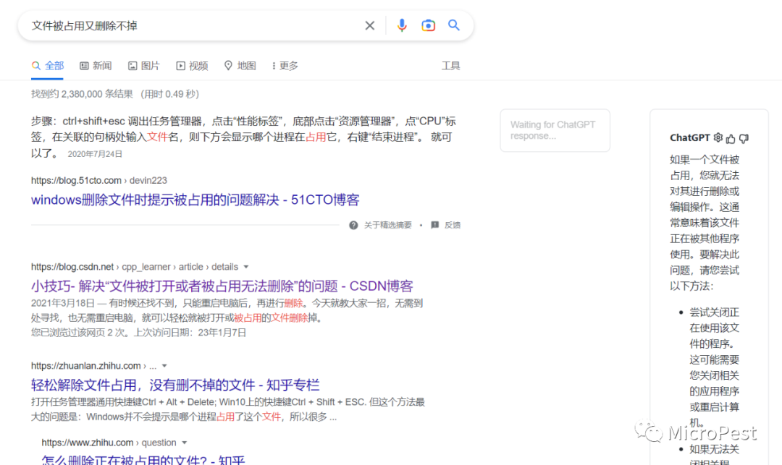Image resolution: width=782 pixels, height=465 pixels.
Task: Expand dropdown arrow next to www.zhihu.com question URL
Action: click(185, 443)
